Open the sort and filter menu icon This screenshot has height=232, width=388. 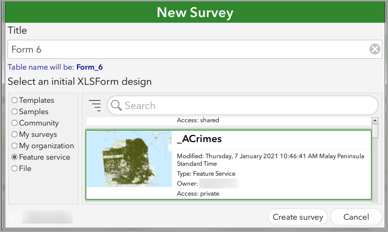click(x=95, y=106)
